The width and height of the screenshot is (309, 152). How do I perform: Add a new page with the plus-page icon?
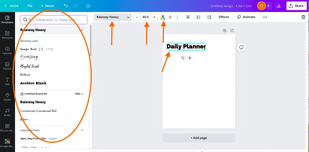[x=232, y=30]
